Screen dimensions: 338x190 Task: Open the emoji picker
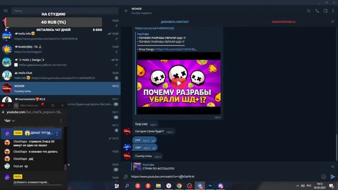point(324,177)
